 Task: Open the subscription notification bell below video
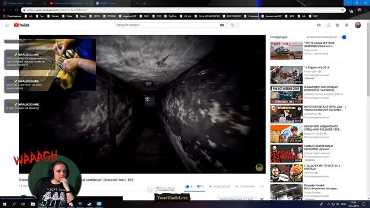point(262,199)
